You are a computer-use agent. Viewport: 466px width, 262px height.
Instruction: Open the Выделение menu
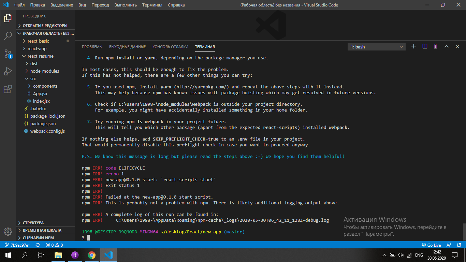pos(62,5)
